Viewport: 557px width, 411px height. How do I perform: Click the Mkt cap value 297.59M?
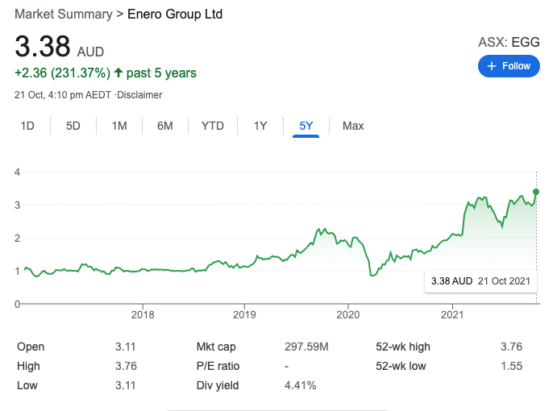click(306, 347)
